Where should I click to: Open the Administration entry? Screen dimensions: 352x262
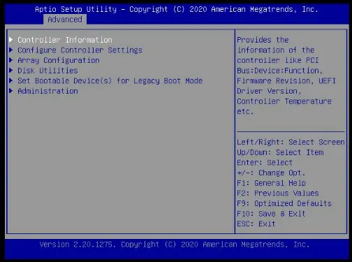pyautogui.click(x=47, y=91)
